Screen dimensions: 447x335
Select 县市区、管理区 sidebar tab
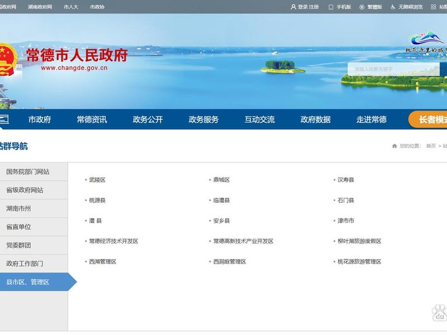pyautogui.click(x=34, y=282)
